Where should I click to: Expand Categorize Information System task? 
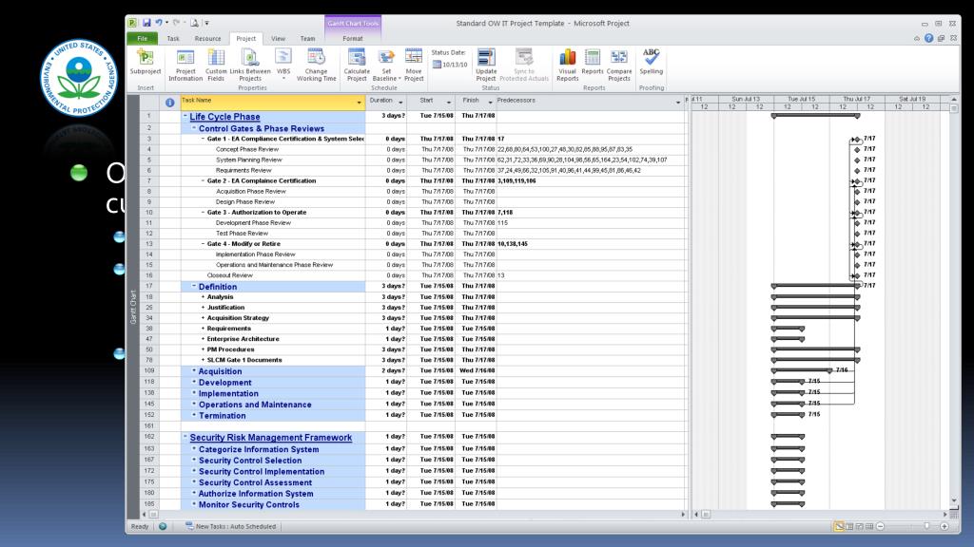pos(194,448)
